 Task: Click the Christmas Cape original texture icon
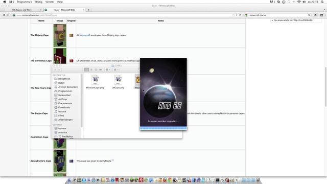(x=72, y=61)
